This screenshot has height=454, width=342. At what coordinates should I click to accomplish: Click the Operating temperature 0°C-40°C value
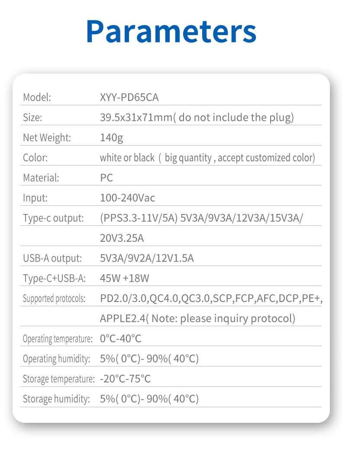pyautogui.click(x=120, y=338)
